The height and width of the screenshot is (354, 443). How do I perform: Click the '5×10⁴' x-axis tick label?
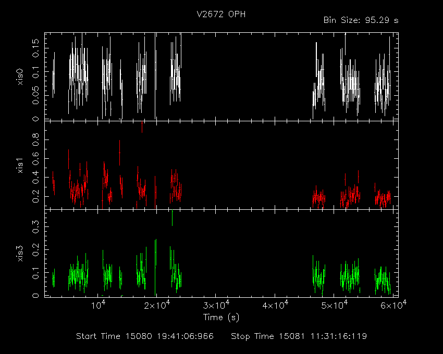334,305
